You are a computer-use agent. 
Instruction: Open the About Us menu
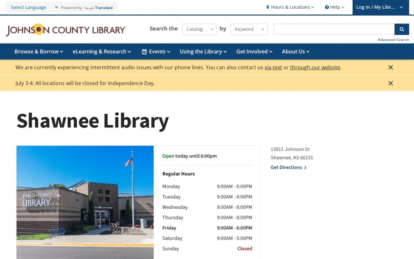click(296, 51)
